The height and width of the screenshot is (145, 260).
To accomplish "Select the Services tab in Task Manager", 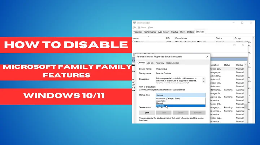I will (x=200, y=32).
